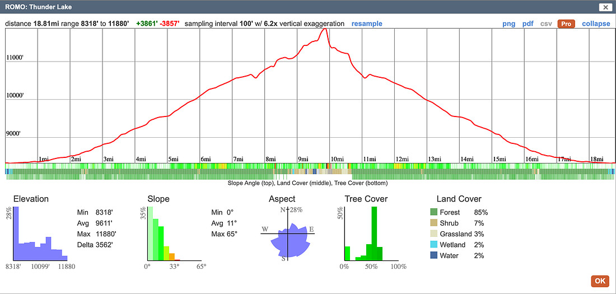
Task: Click the Slope histogram chart
Action: click(174, 234)
